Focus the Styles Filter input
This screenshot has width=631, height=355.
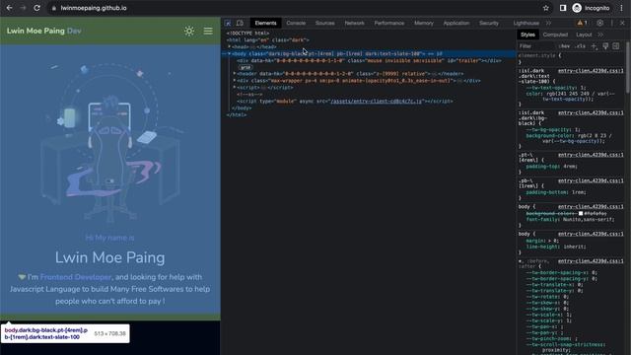[x=537, y=46]
